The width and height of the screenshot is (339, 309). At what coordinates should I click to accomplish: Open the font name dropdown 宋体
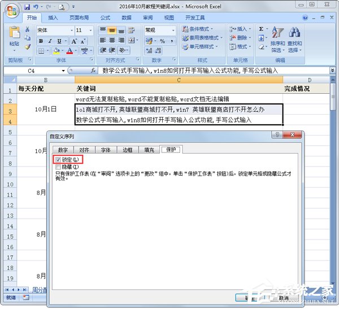tap(70, 30)
